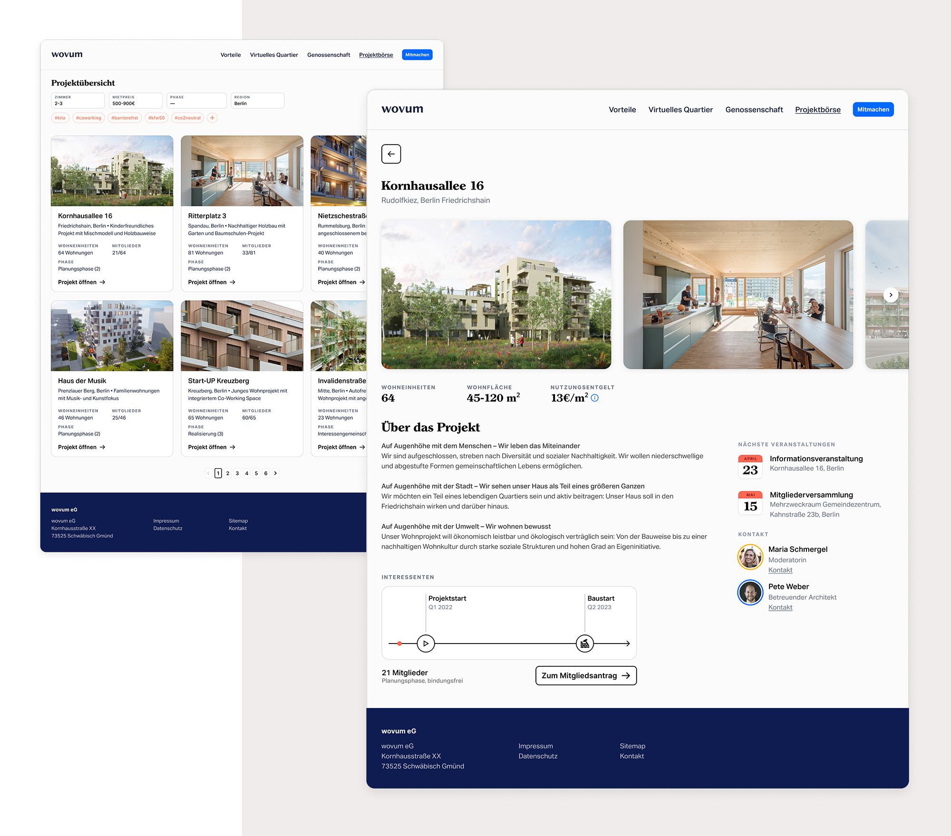This screenshot has width=951, height=836.
Task: Click the Baustart construction icon on the timeline
Action: (x=584, y=644)
